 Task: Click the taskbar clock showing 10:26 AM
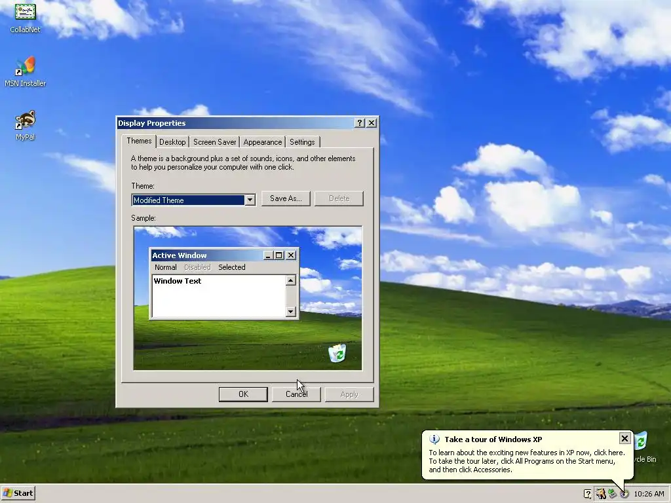(x=649, y=494)
